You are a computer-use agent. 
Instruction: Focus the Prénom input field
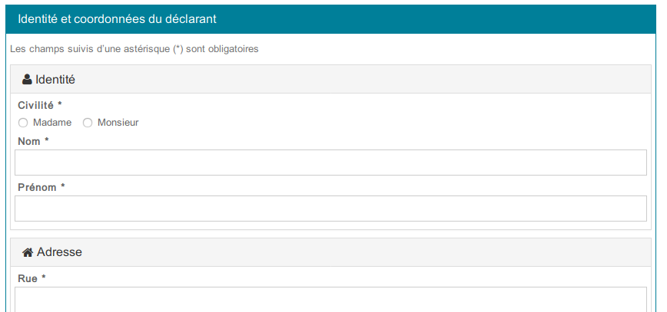[x=330, y=209]
